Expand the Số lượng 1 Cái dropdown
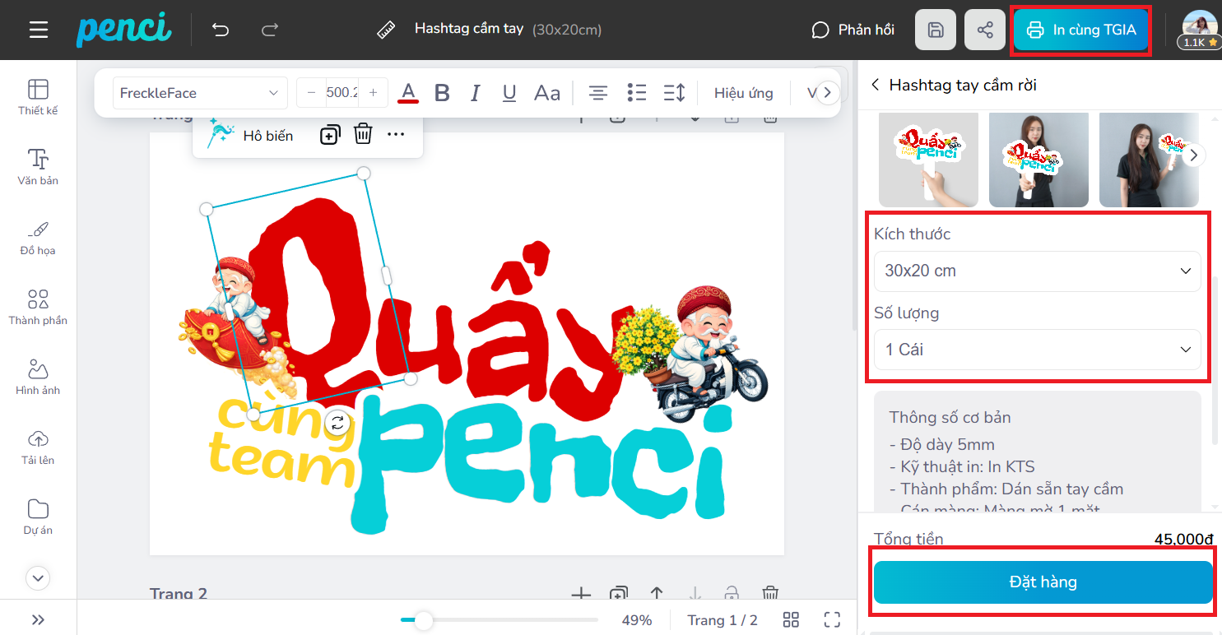Screen dimensions: 1222x635 pos(1037,350)
